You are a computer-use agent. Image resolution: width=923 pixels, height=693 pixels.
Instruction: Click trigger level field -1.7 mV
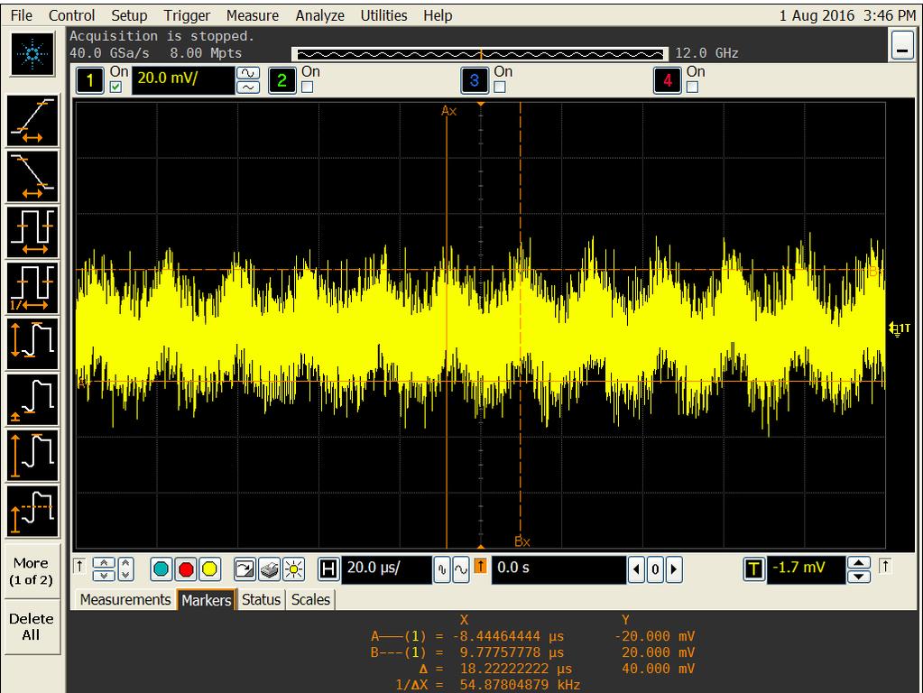click(806, 568)
